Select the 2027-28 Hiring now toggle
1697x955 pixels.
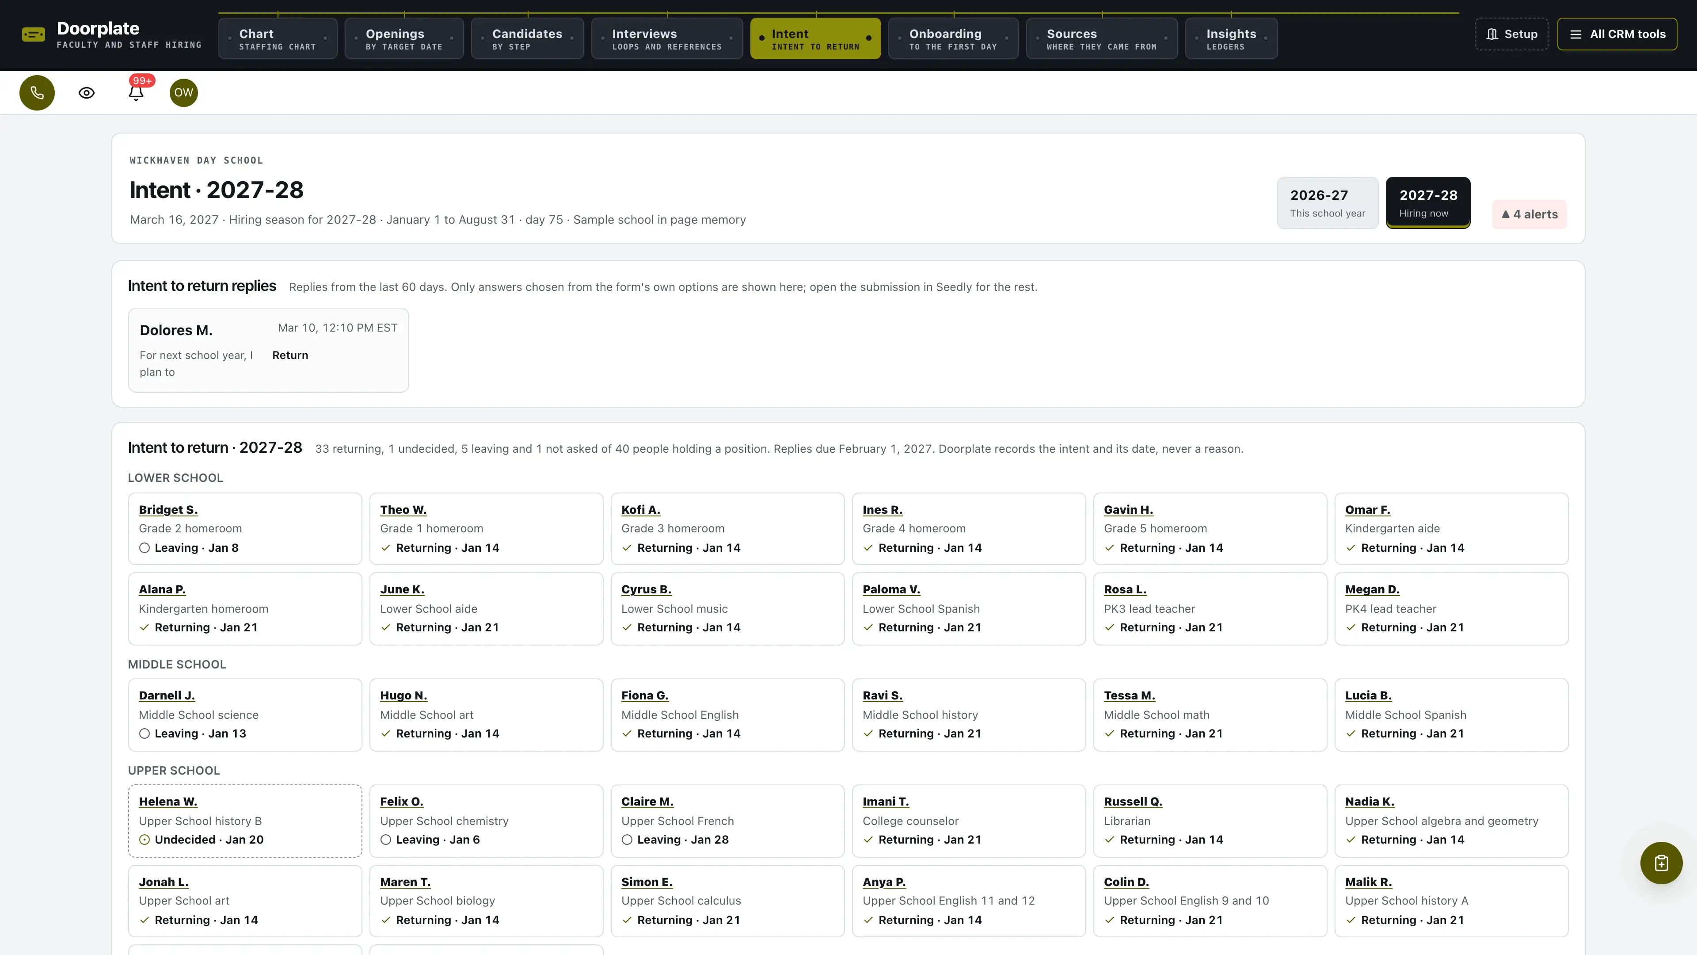1428,203
